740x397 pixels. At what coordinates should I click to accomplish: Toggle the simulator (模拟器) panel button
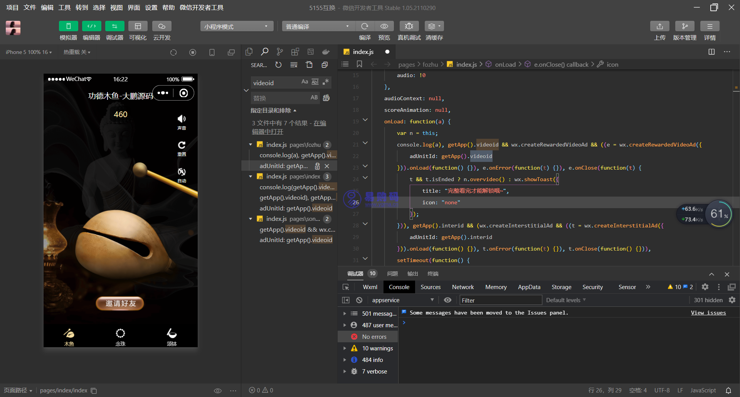tap(69, 26)
